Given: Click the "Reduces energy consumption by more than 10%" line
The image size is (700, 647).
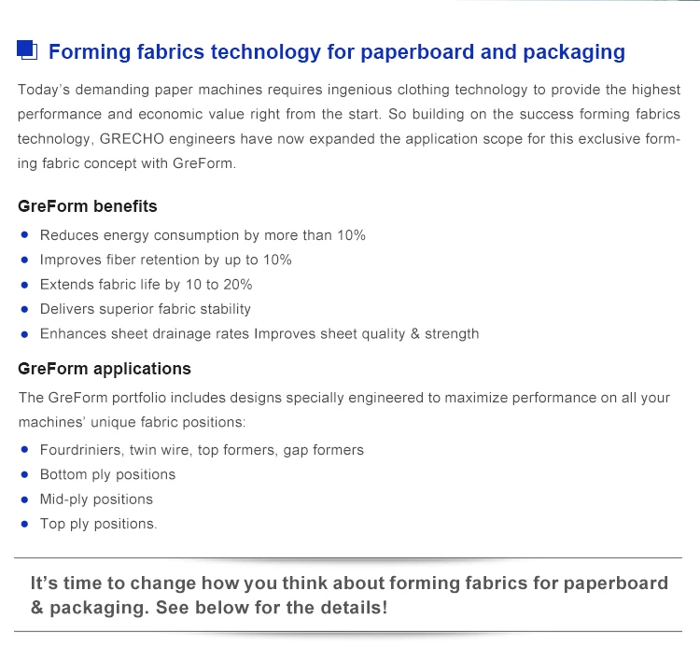Looking at the screenshot, I should click(x=203, y=235).
